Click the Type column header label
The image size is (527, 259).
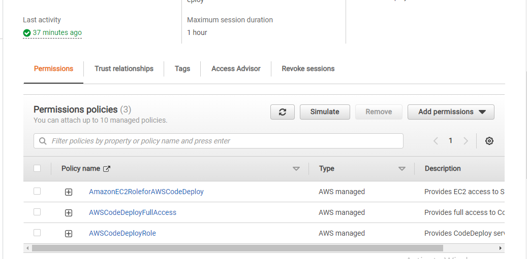(x=327, y=169)
